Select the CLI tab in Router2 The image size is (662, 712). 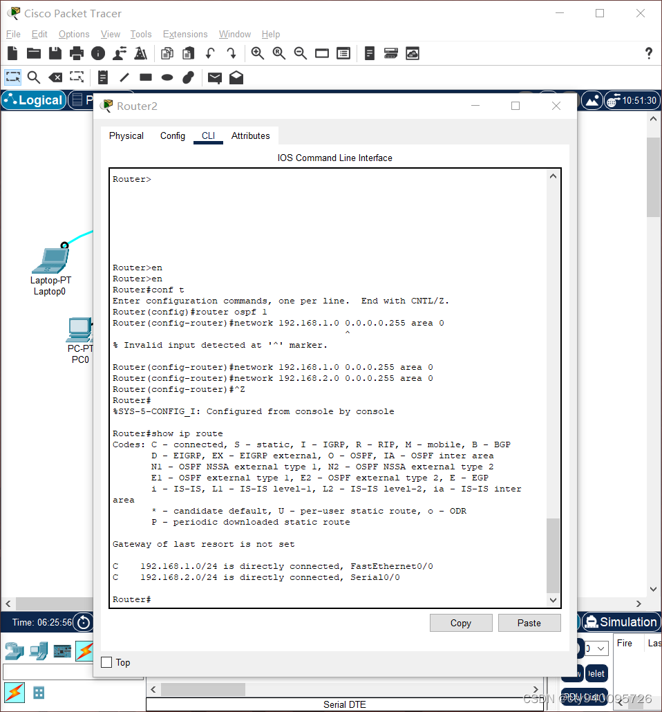(x=208, y=135)
